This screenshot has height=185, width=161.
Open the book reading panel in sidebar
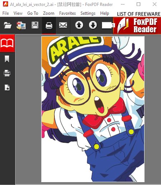(7, 43)
